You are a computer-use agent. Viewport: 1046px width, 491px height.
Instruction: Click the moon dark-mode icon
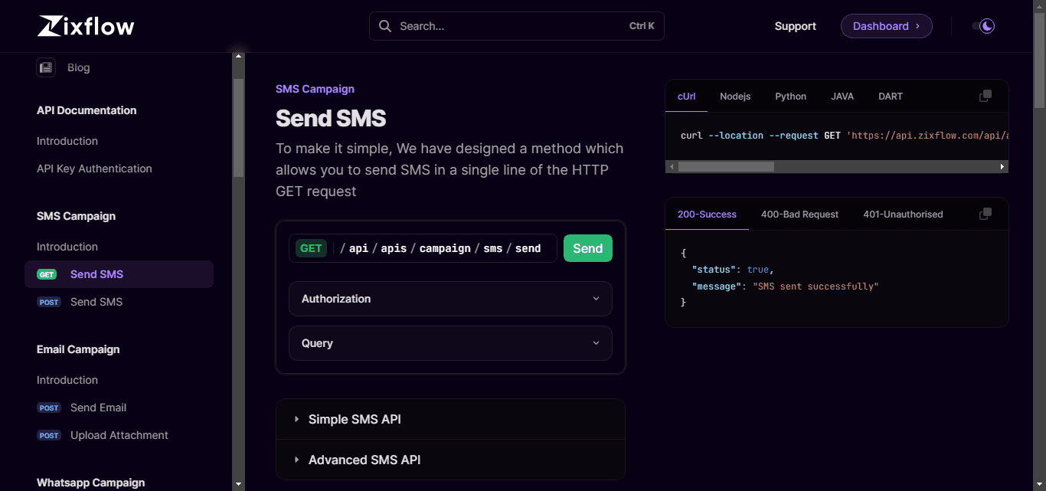987,25
